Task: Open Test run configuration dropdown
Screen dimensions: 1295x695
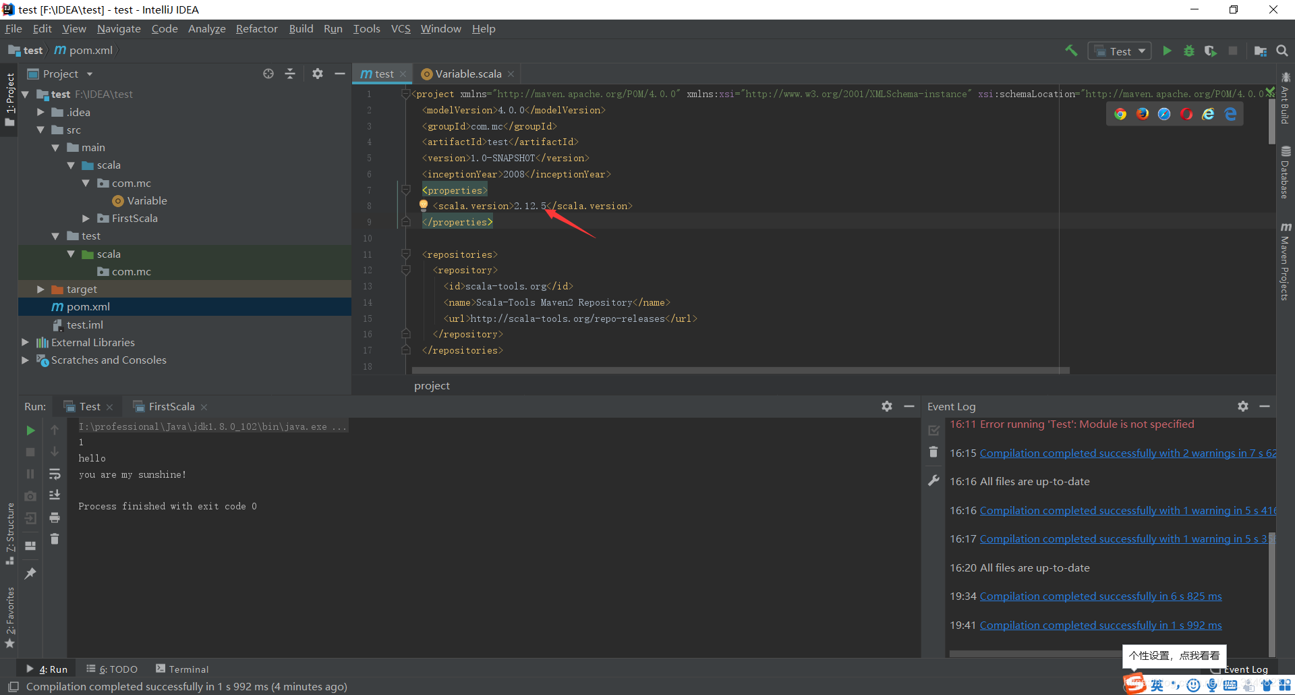Action: point(1120,51)
